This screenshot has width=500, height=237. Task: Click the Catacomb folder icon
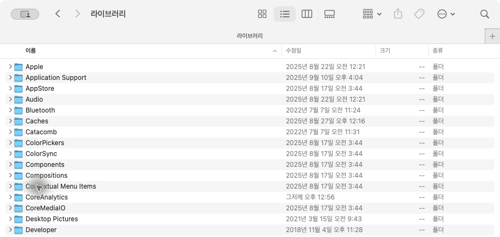coord(18,132)
